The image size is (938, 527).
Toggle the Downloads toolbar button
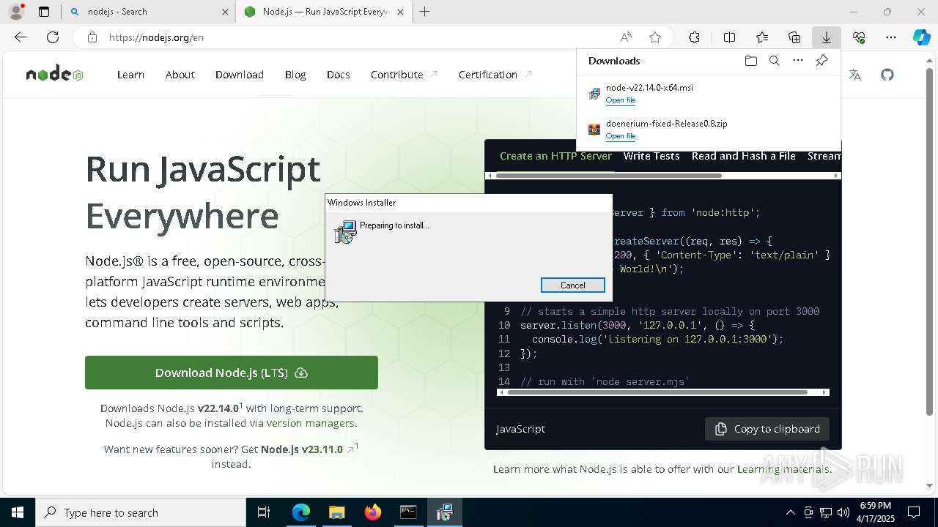pyautogui.click(x=826, y=37)
